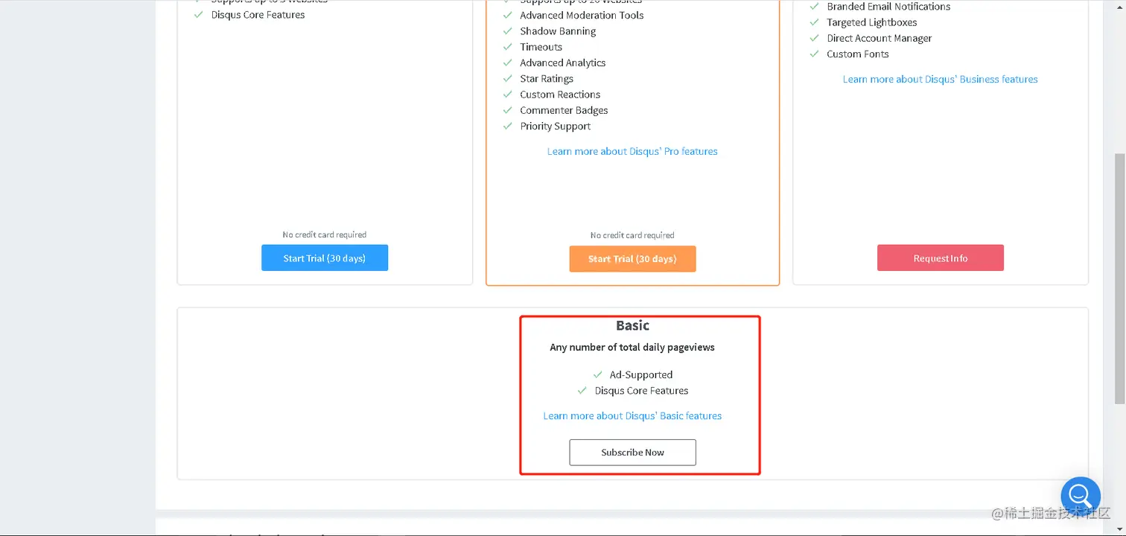1126x536 pixels.
Task: Click the Priority Support feature text
Action: 556,126
